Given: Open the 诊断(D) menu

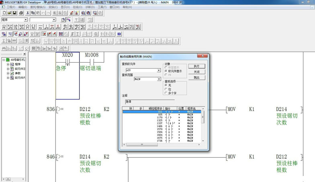Looking at the screenshot, I should pyautogui.click(x=90, y=7).
